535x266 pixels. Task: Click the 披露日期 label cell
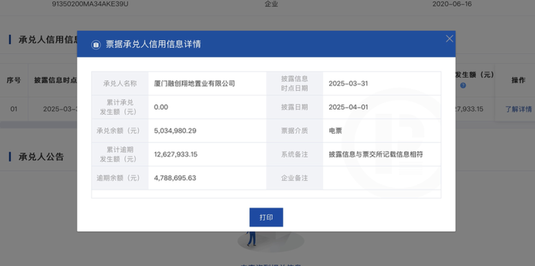coord(295,107)
